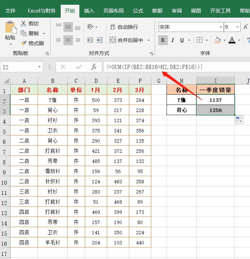This screenshot has height=259, width=250.
Task: Open fill color dropdown arrow
Action: pyautogui.click(x=225, y=40)
